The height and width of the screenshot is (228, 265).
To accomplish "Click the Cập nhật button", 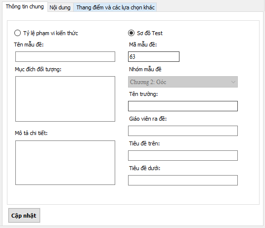I will click(x=24, y=216).
